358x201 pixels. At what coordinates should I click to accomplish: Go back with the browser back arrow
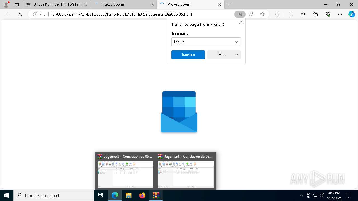click(8, 14)
